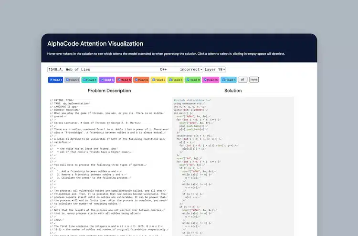The image size is (358, 236).
Task: Toggle the Head 2 checkbox
Action: click(67, 80)
